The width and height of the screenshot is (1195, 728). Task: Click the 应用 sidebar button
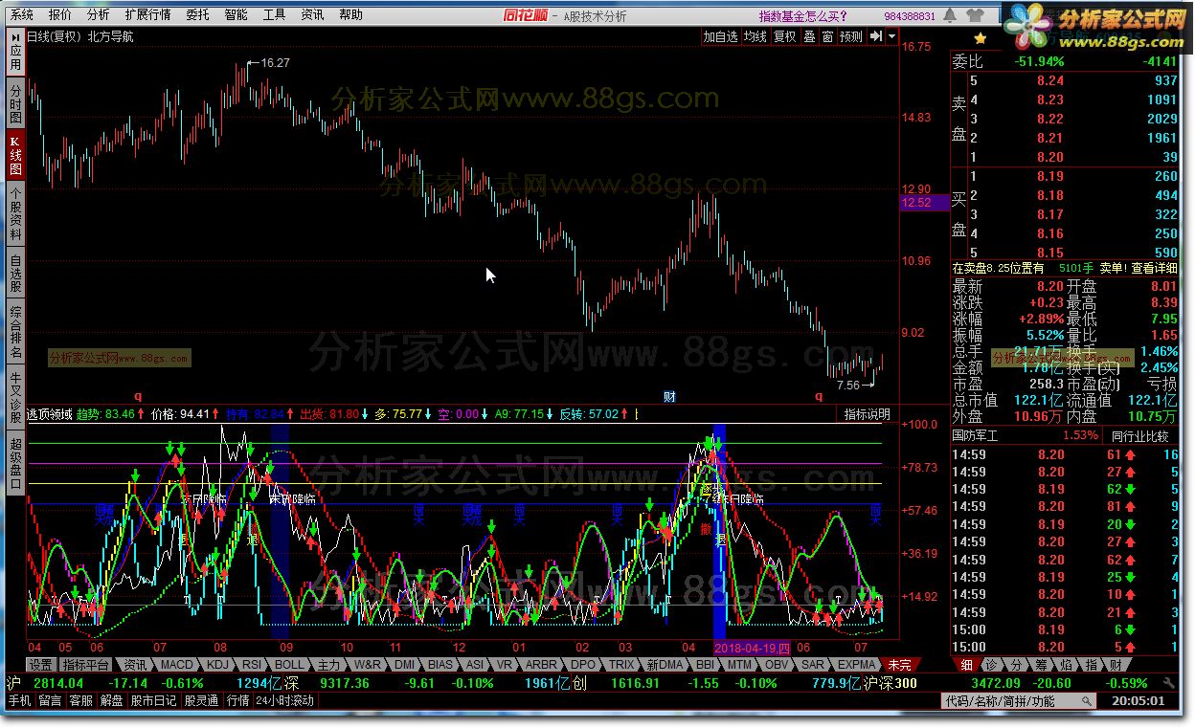pyautogui.click(x=16, y=53)
